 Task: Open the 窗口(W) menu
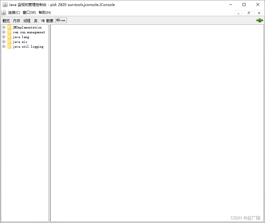pos(29,13)
